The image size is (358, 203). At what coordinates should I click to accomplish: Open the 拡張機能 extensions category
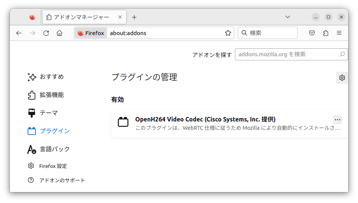pyautogui.click(x=46, y=95)
